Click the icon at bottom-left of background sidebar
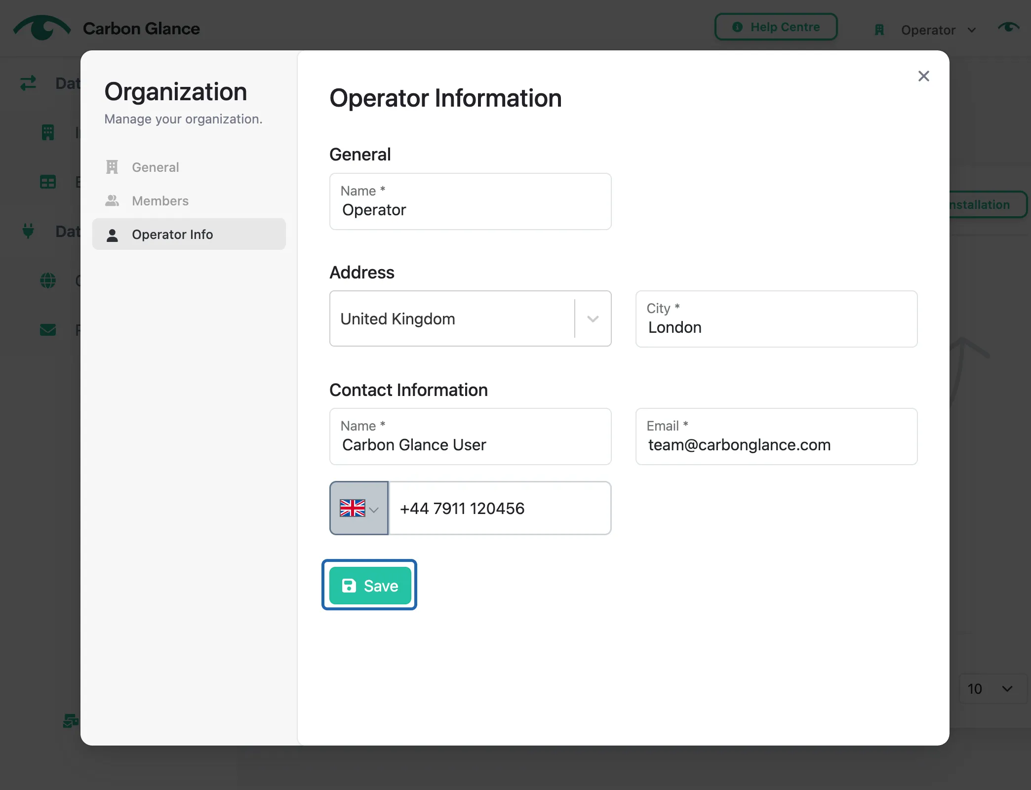1031x790 pixels. click(71, 721)
